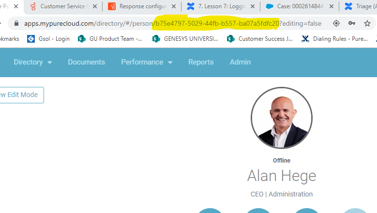Switch to the Customer Service tab
The image size is (377, 213).
(63, 6)
